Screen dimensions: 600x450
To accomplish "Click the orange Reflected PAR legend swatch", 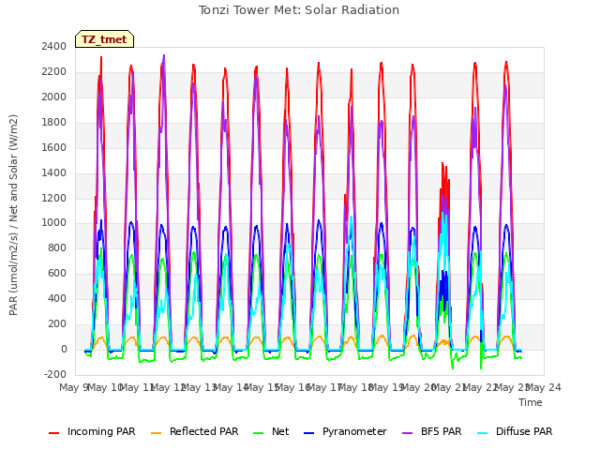I will pos(157,433).
